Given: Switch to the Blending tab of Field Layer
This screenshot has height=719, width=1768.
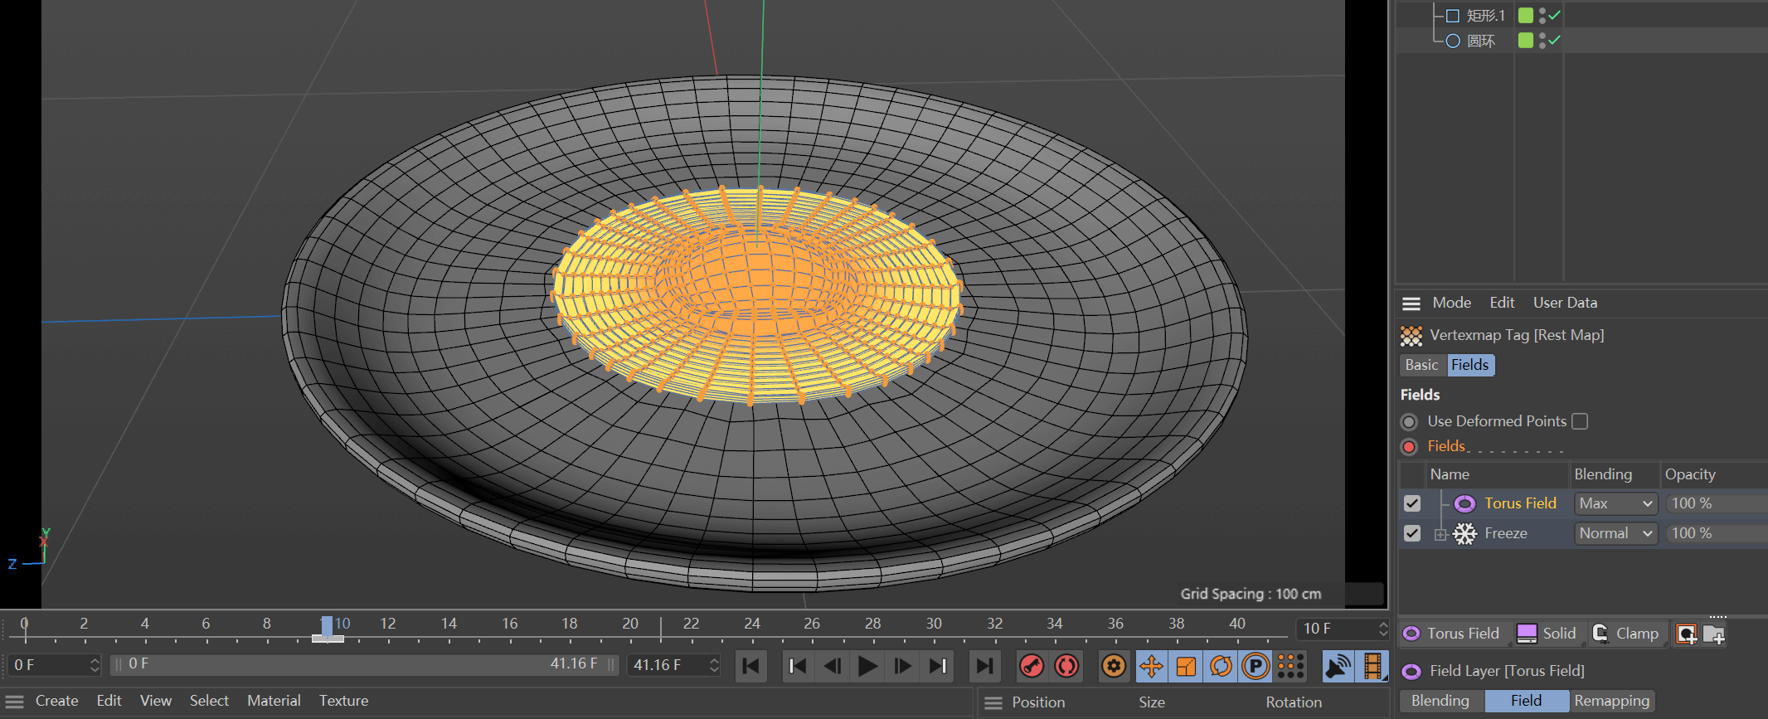Looking at the screenshot, I should point(1441,702).
